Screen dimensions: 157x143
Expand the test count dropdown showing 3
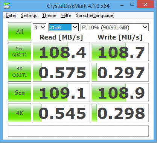(x=40, y=27)
